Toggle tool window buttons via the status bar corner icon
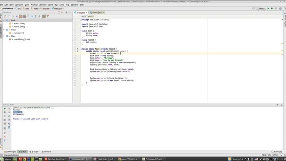This screenshot has height=161, width=286. [1, 155]
